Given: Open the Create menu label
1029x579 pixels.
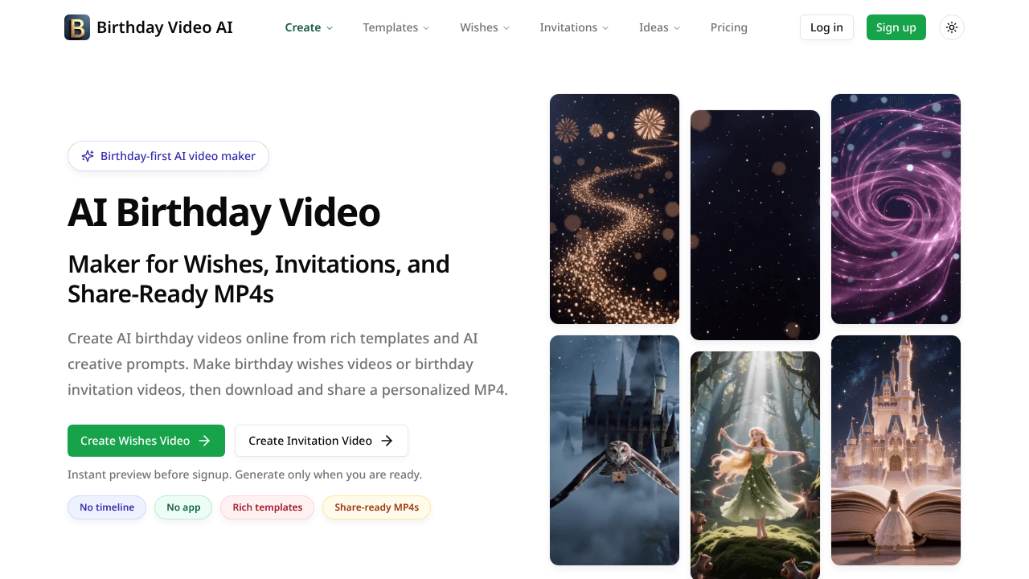Looking at the screenshot, I should tap(303, 27).
